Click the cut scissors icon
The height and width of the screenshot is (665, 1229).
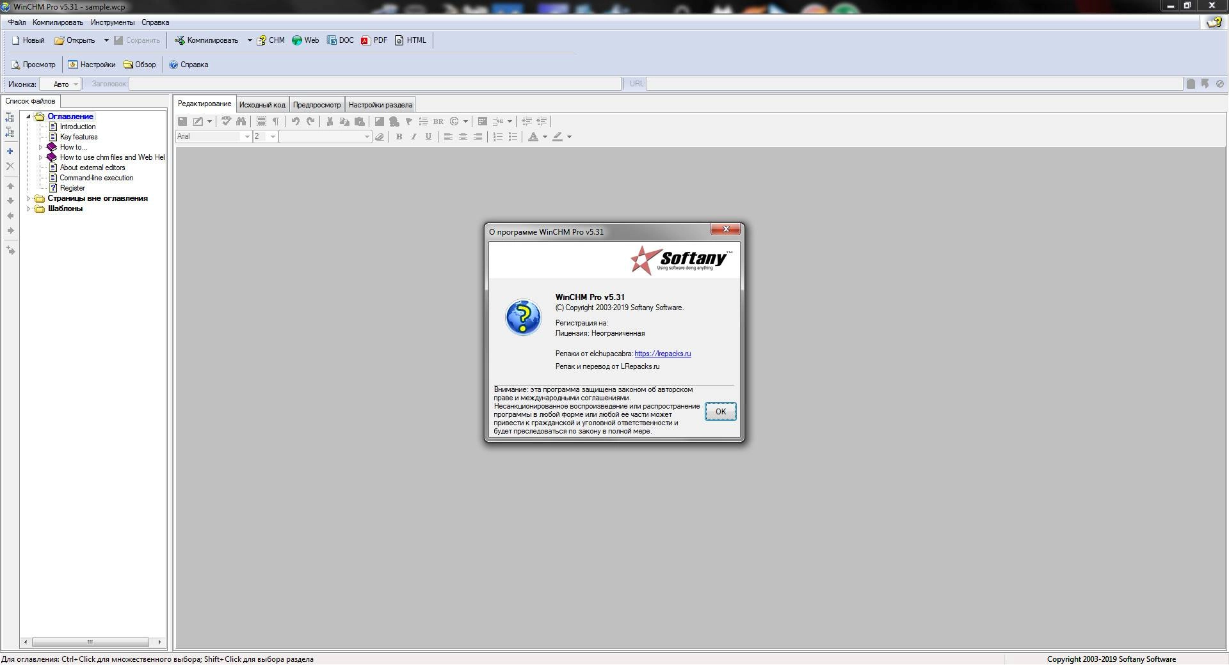click(330, 121)
